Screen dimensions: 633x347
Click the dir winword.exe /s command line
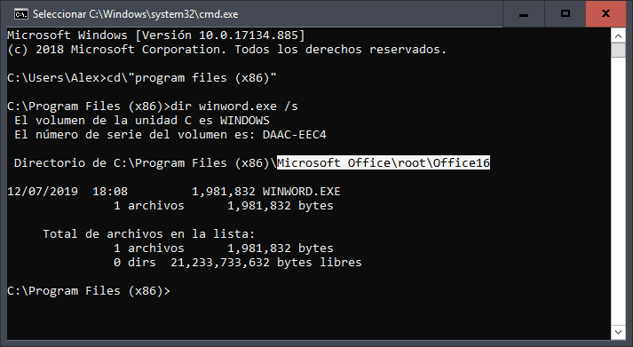point(234,106)
